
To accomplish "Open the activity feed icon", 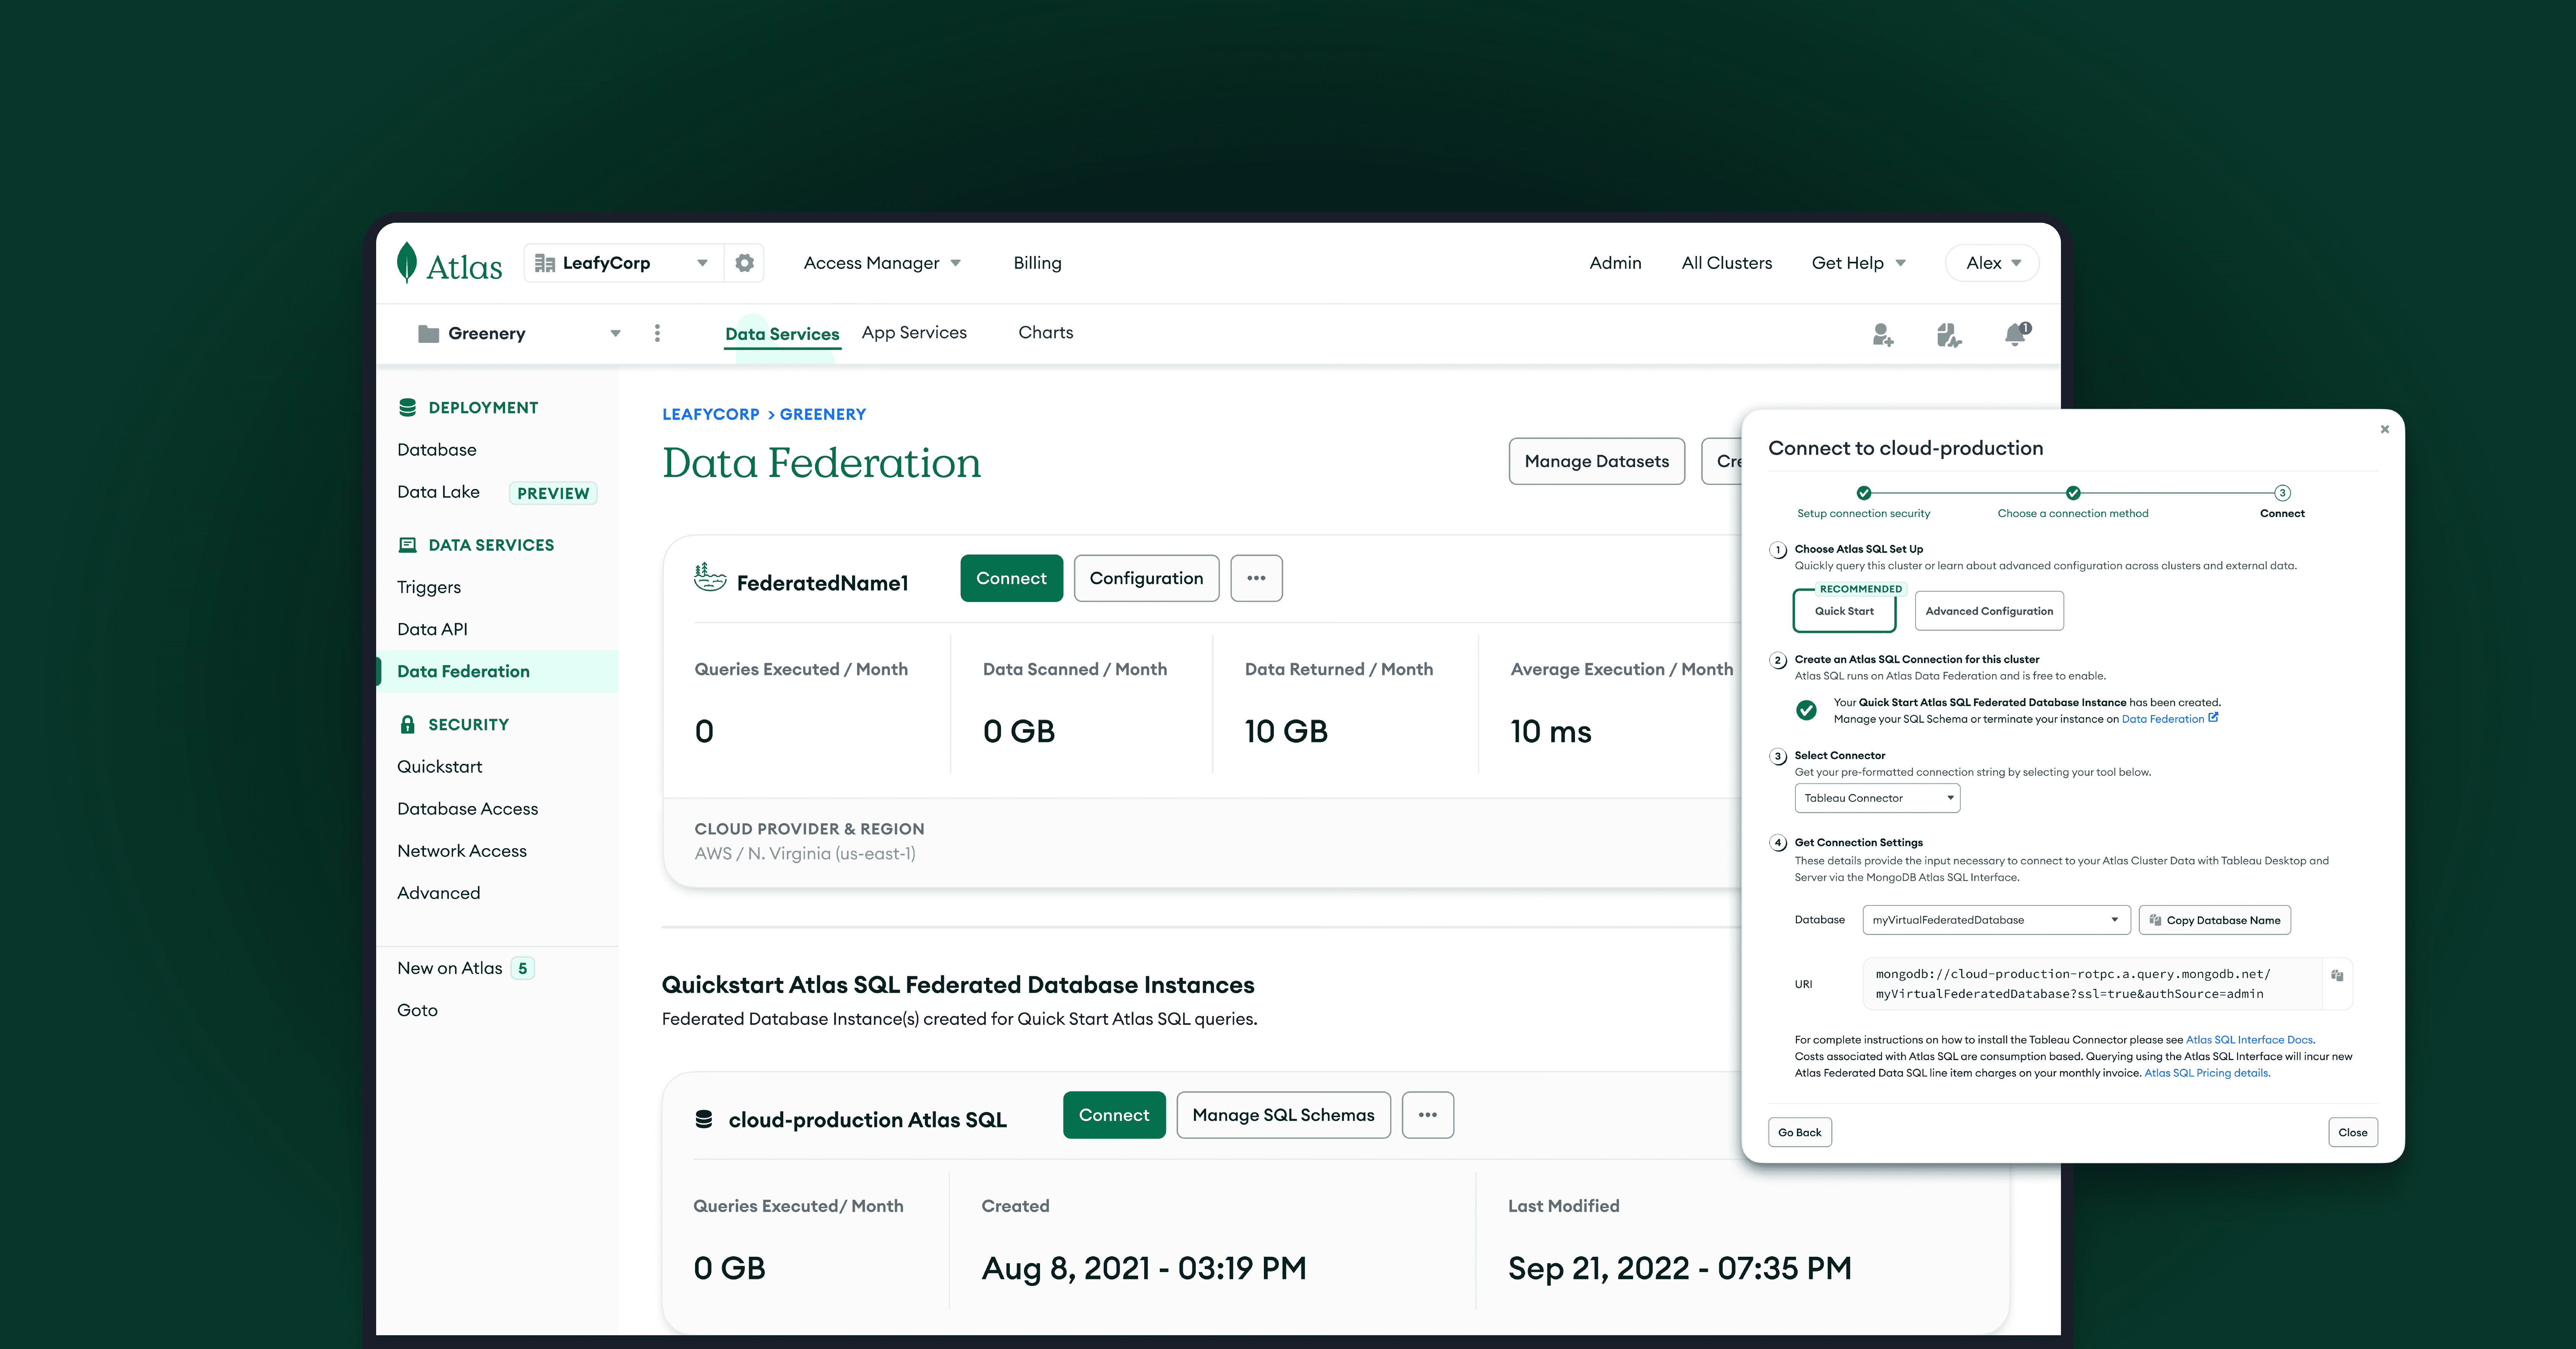I will 1948,334.
